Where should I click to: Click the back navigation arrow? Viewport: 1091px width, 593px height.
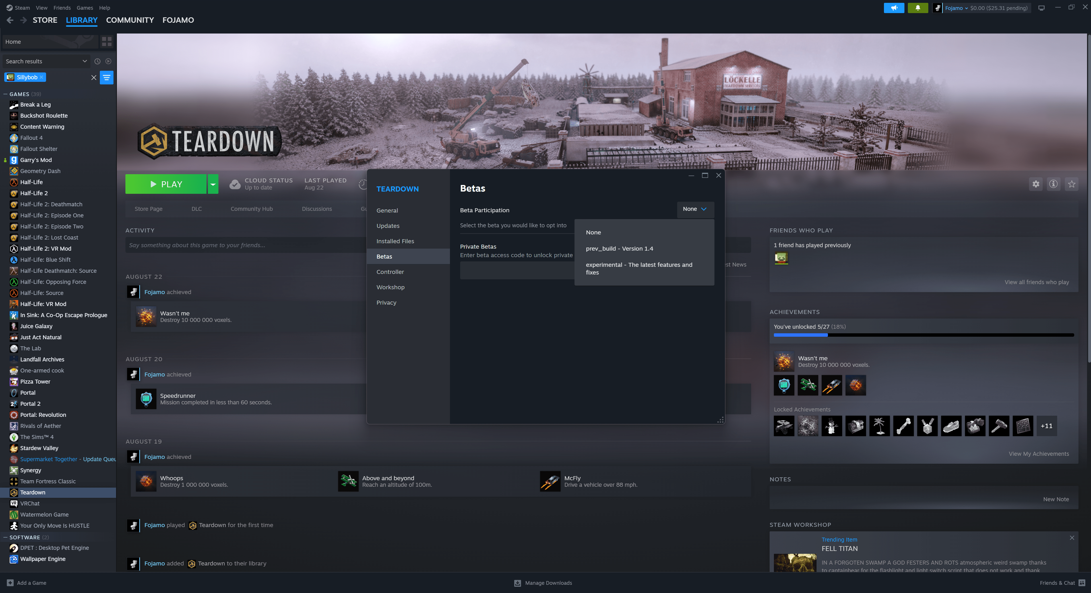(x=10, y=20)
